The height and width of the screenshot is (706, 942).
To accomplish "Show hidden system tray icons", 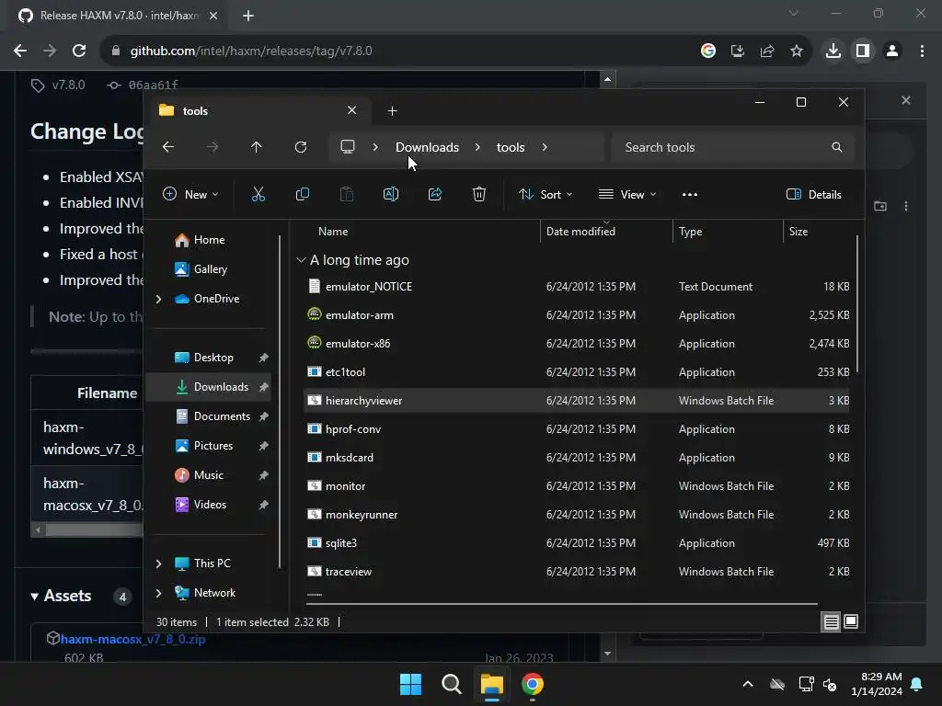I will [x=748, y=684].
